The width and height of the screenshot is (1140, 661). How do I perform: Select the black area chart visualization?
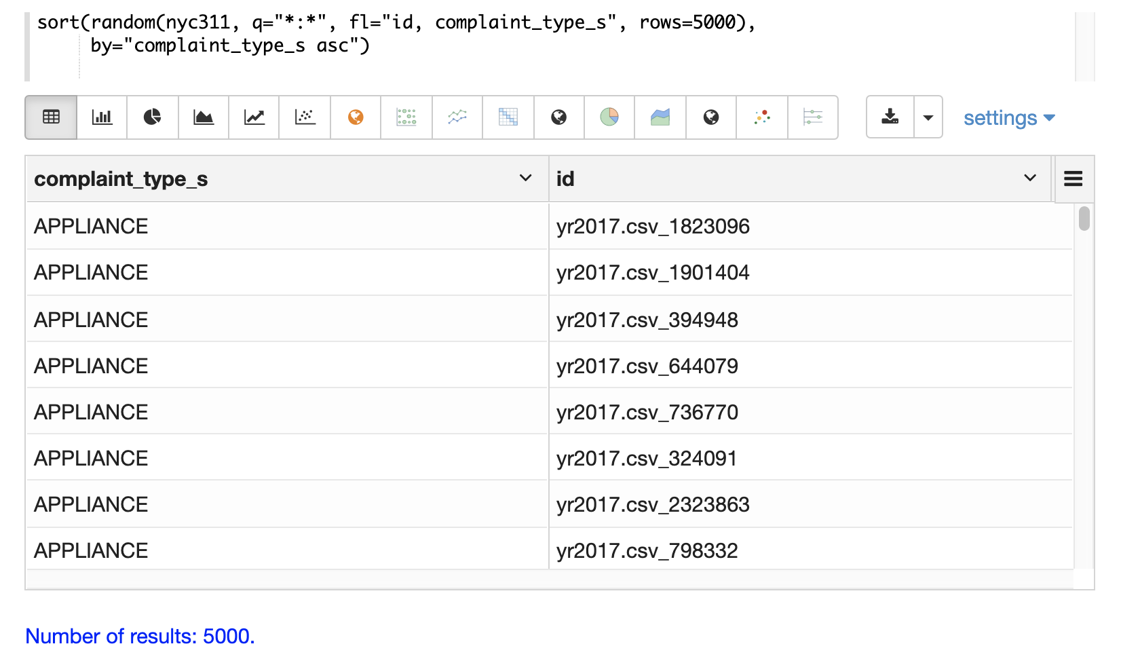[204, 117]
